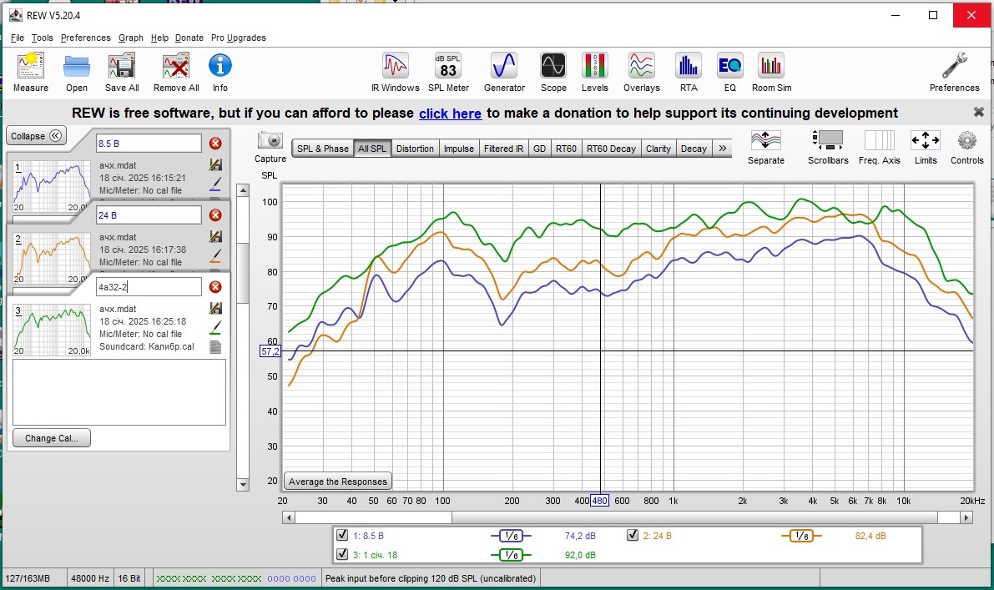Open the Pro Upgrades menu
The width and height of the screenshot is (994, 590).
[x=239, y=38]
